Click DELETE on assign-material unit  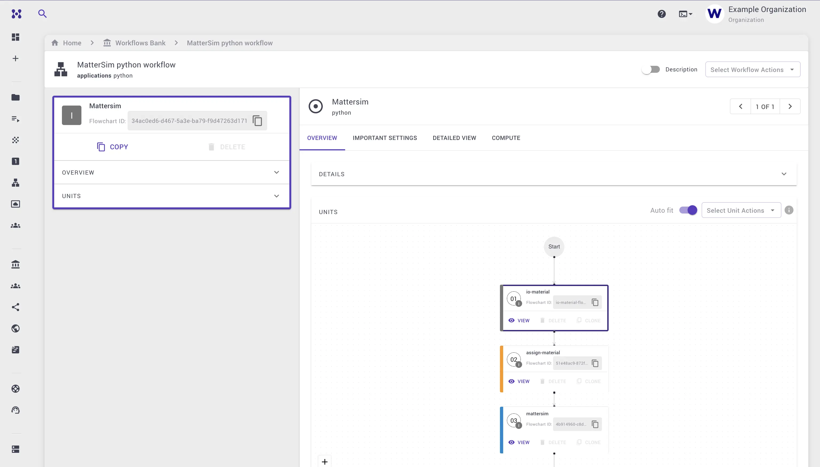(553, 381)
